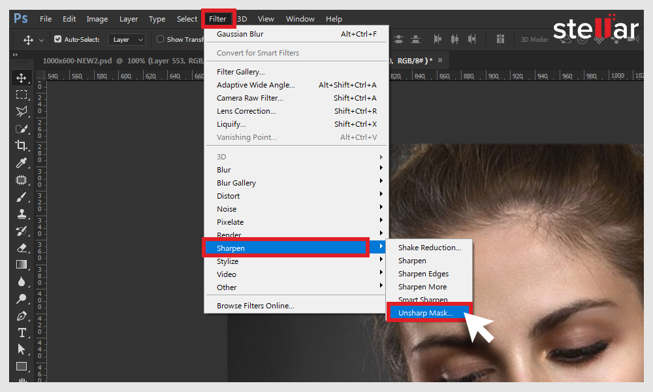Image resolution: width=653 pixels, height=392 pixels.
Task: Select the Path Selection arrow tool
Action: [22, 349]
